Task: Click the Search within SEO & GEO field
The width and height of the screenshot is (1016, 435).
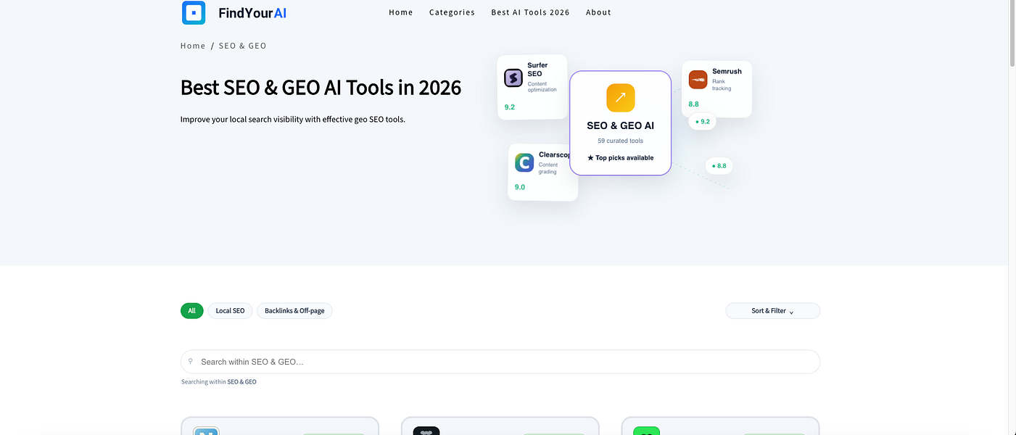Action: (500, 362)
